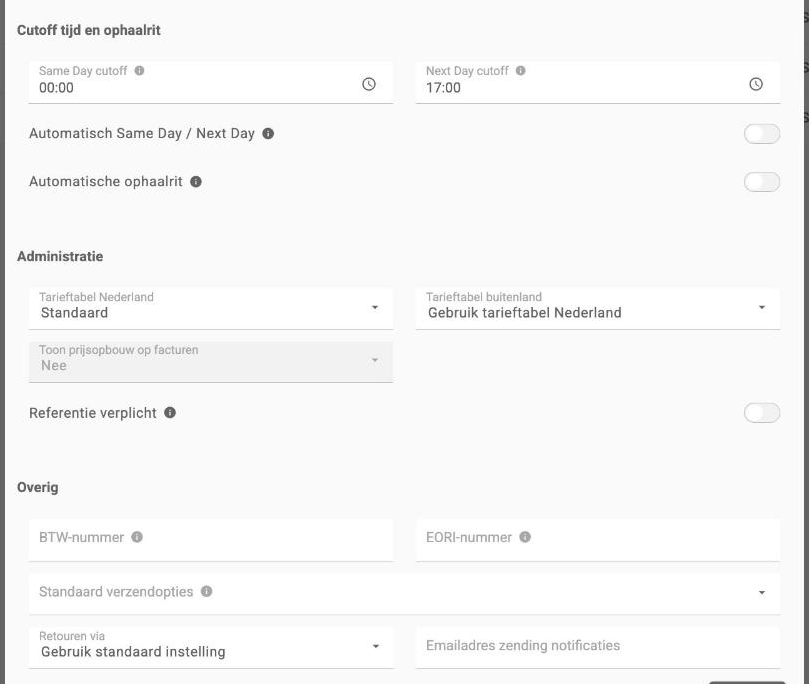Click BTW-nummer info icon
The height and width of the screenshot is (684, 809).
[137, 537]
